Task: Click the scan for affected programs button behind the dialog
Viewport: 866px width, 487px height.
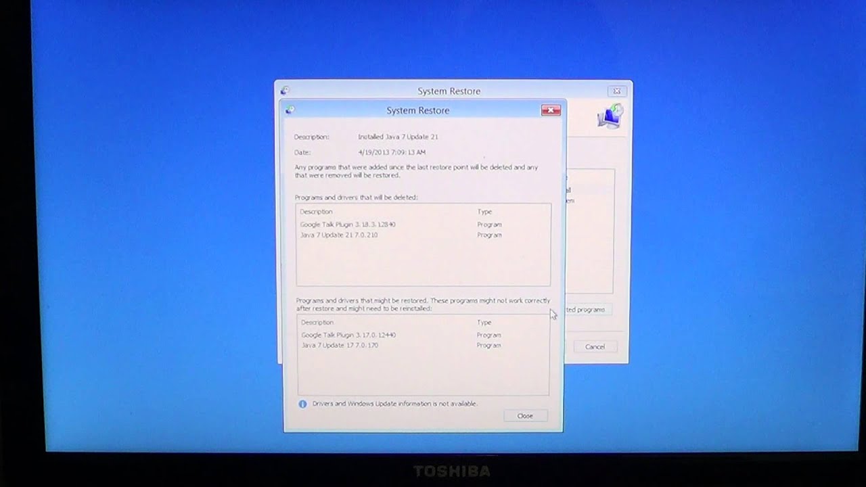Action: point(587,309)
